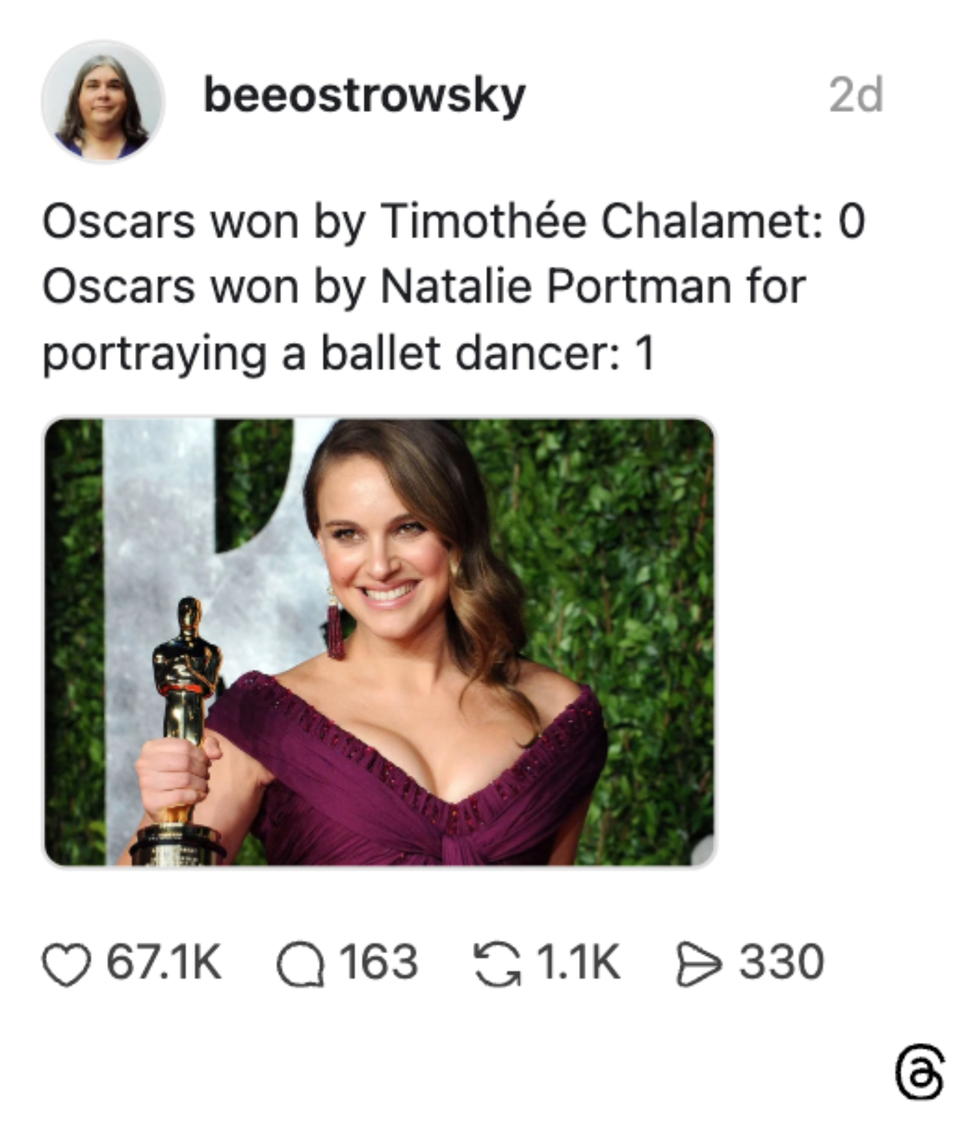Click the 330 shares count
The width and height of the screenshot is (977, 1129).
[781, 963]
